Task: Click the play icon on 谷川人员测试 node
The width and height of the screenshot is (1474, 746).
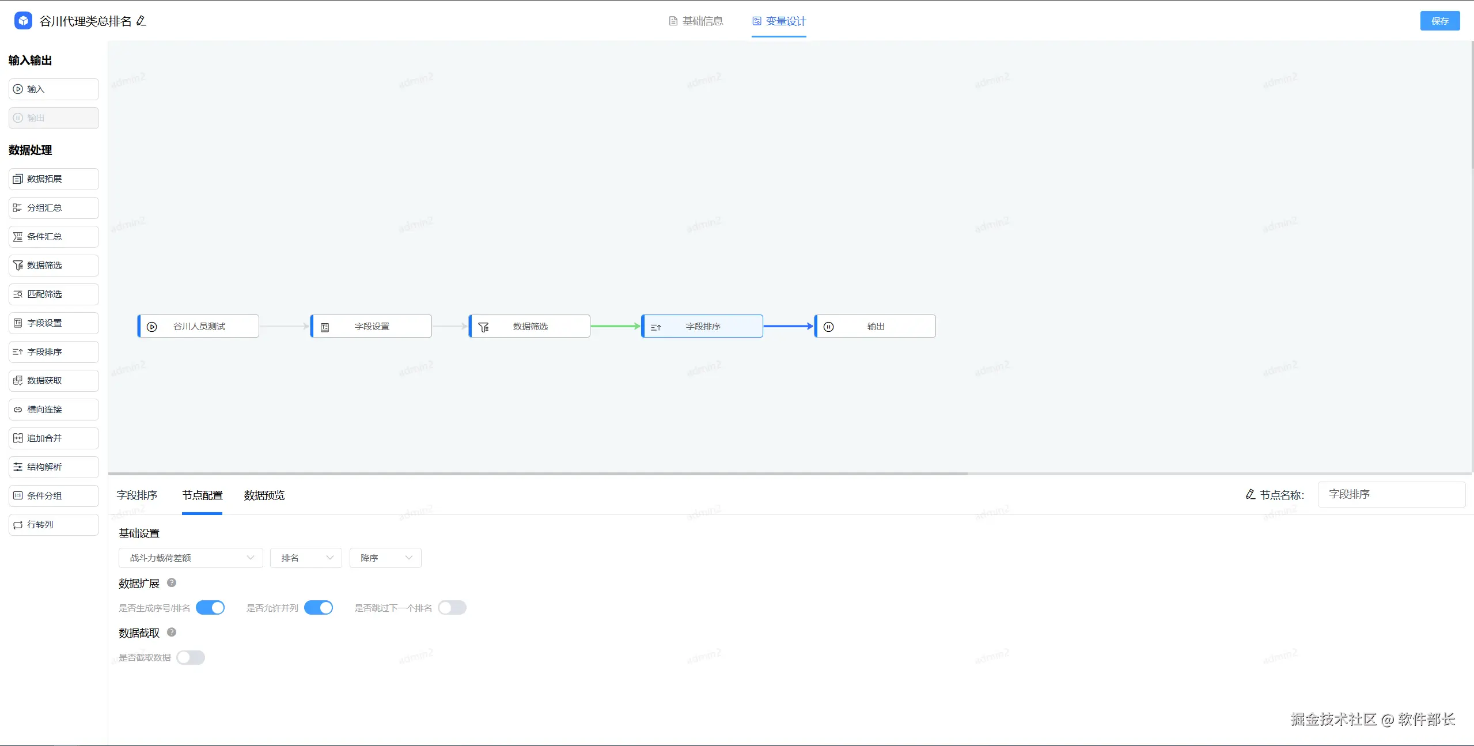Action: click(x=152, y=327)
